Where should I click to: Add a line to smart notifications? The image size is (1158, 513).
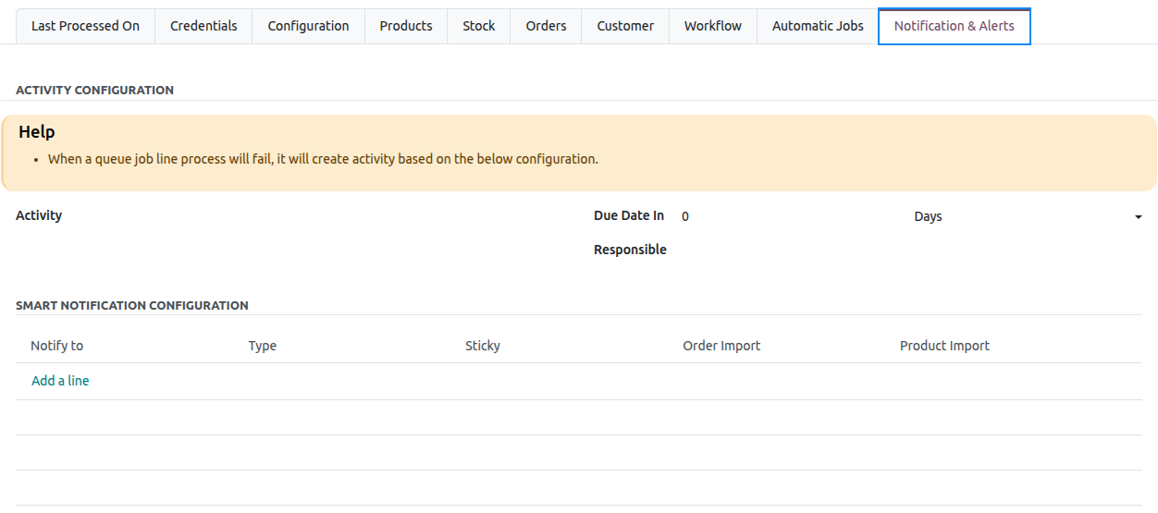click(x=60, y=381)
